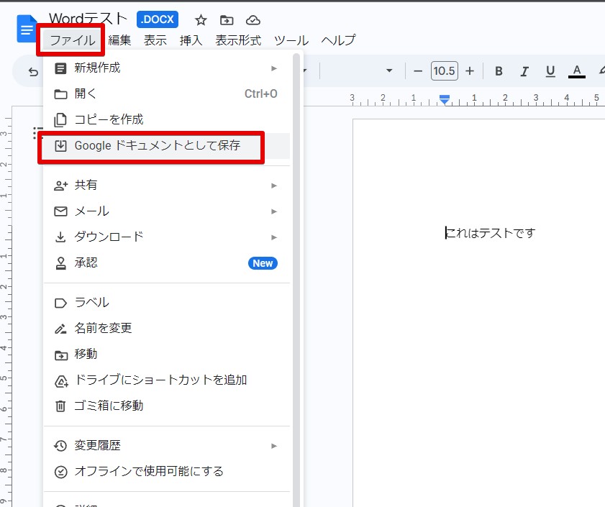605x507 pixels.
Task: Select ラベル menu entry
Action: (x=166, y=303)
